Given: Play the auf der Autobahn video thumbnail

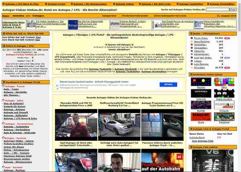Looking at the screenshot, I should click(x=162, y=160).
